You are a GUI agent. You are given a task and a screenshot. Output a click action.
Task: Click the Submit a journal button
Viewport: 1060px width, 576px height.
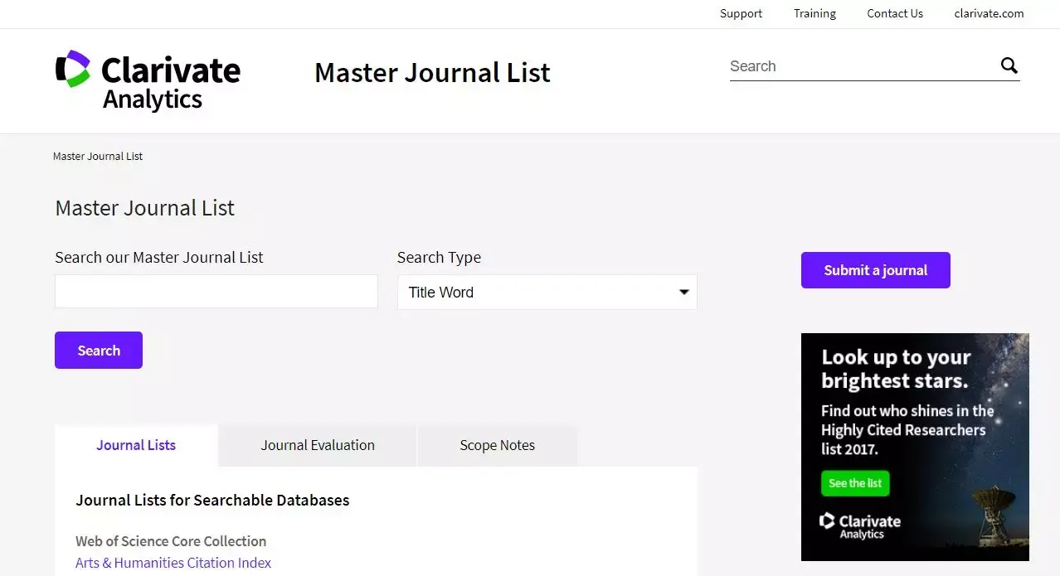pyautogui.click(x=875, y=270)
